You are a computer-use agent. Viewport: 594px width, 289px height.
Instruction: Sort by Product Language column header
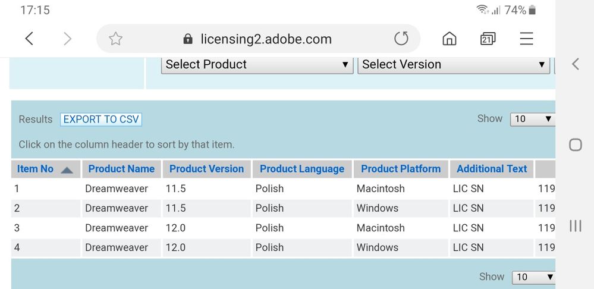pyautogui.click(x=302, y=169)
